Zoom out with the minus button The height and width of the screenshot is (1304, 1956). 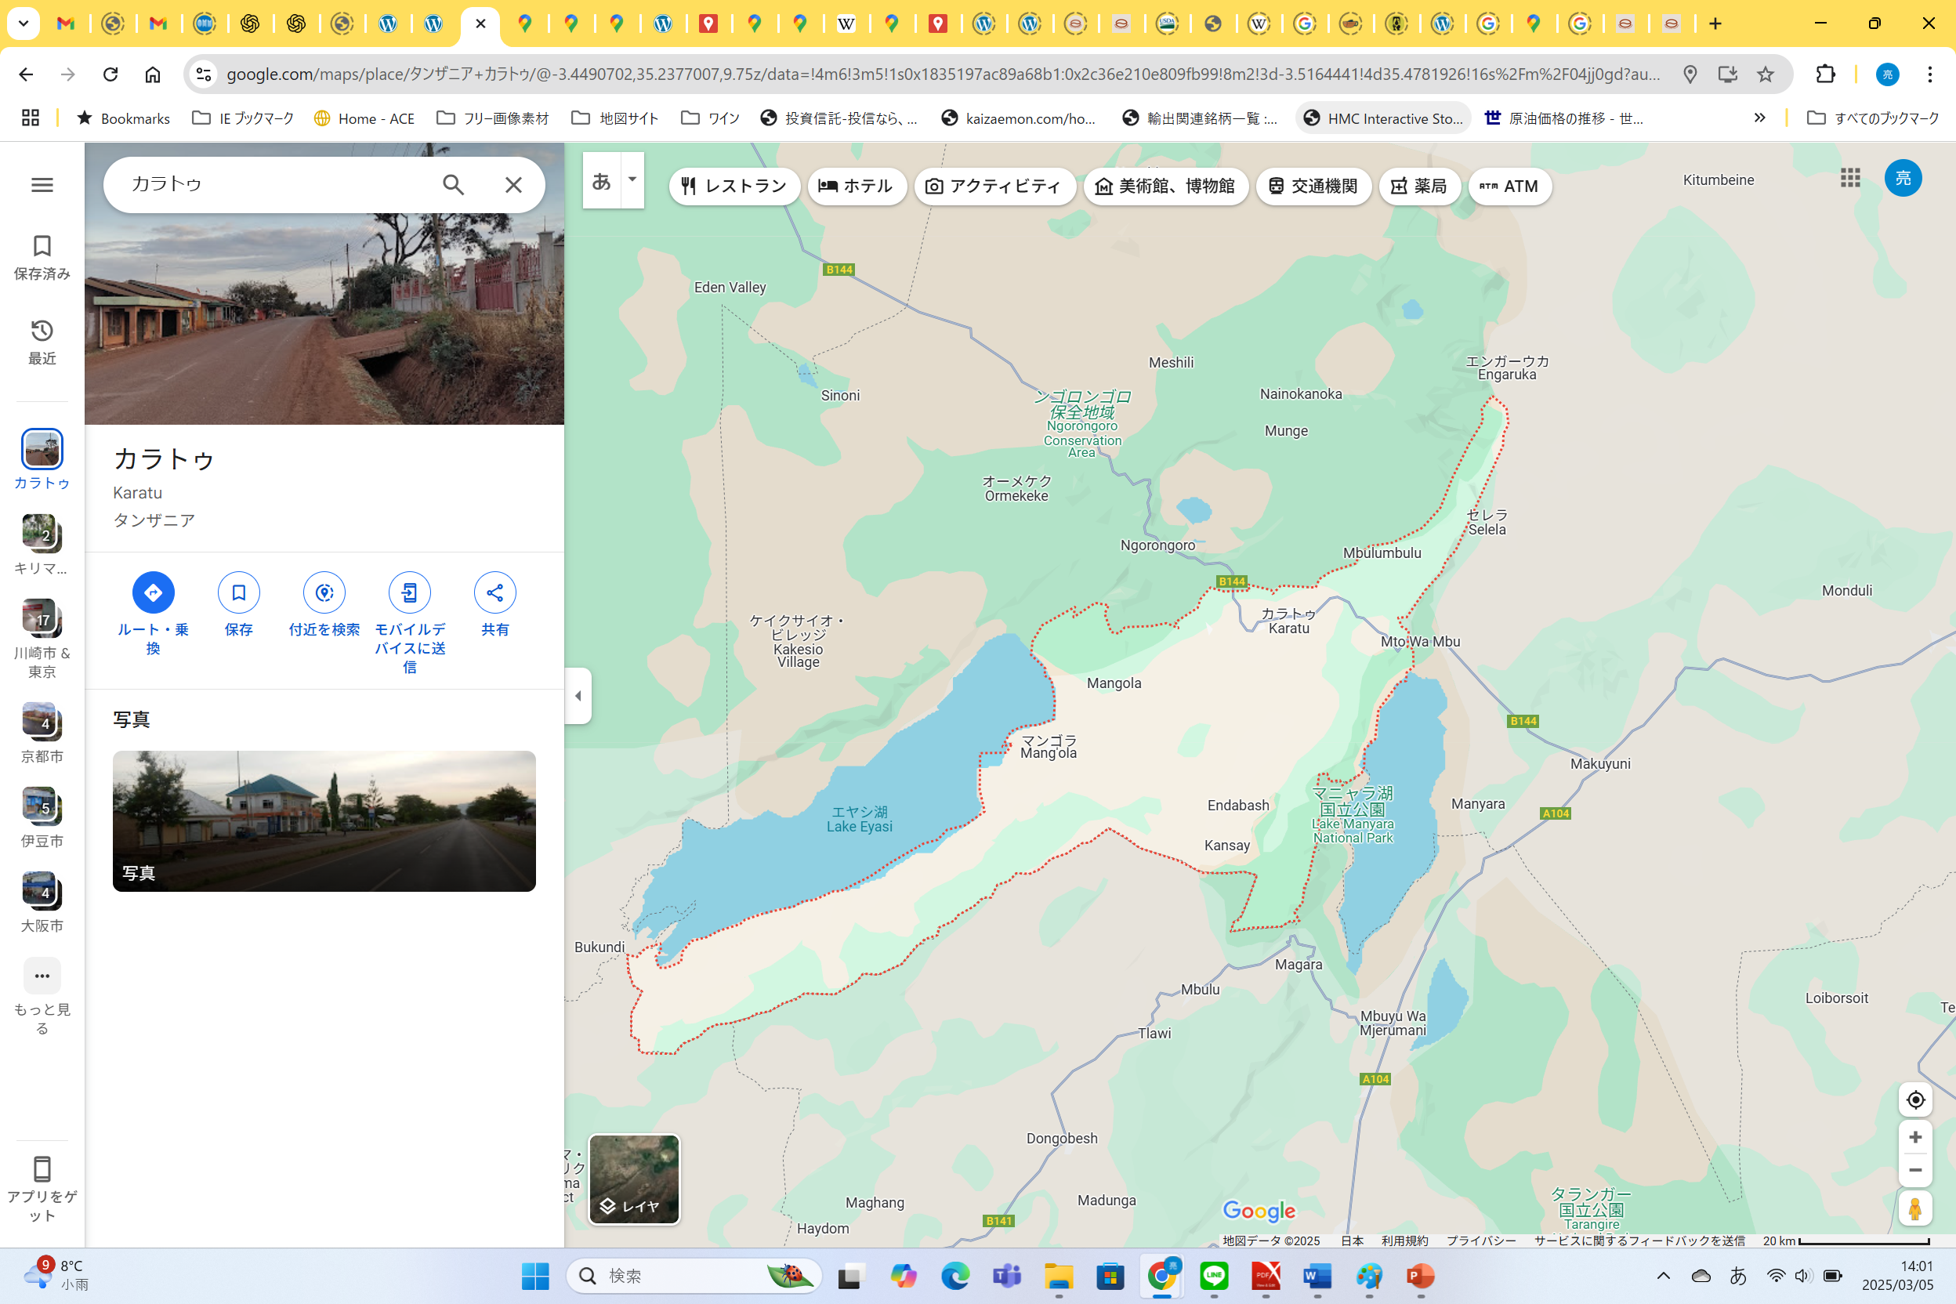[x=1915, y=1170]
